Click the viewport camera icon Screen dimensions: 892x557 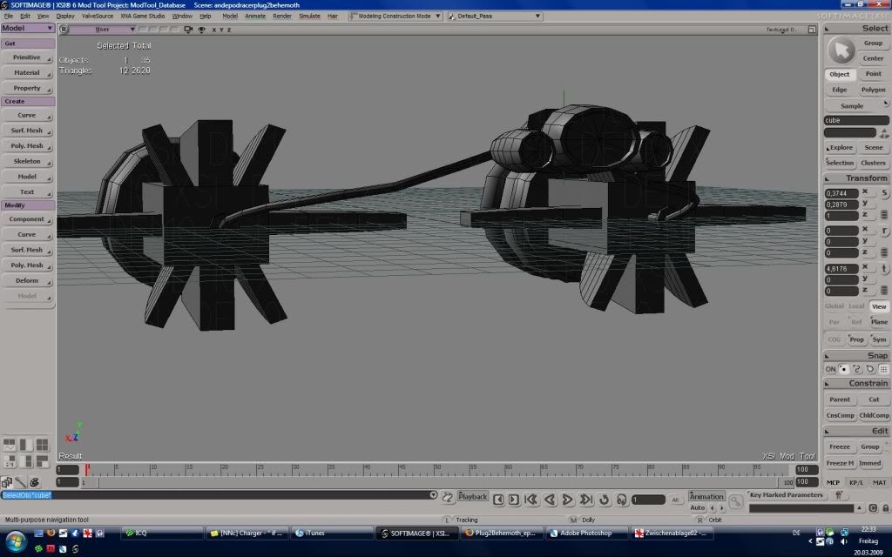(x=188, y=30)
